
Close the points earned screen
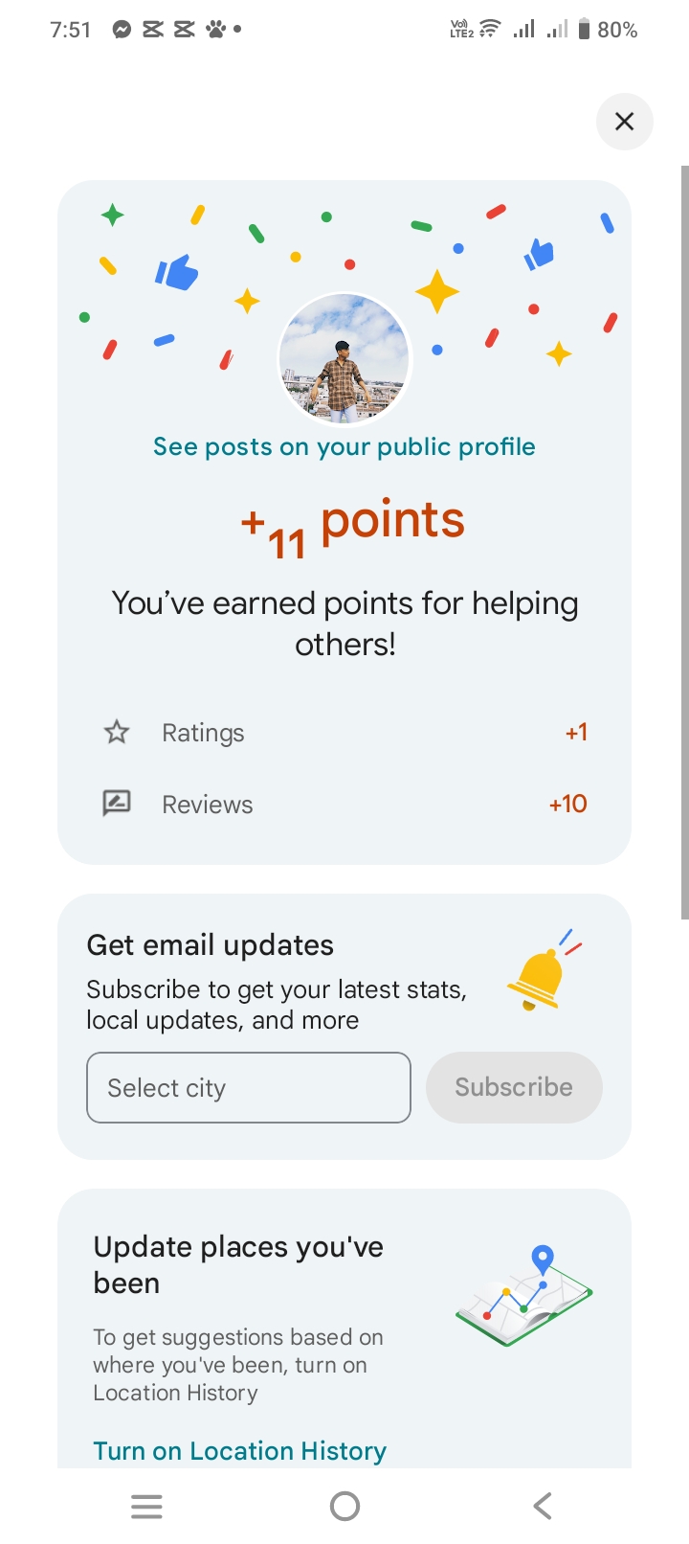pyautogui.click(x=624, y=122)
